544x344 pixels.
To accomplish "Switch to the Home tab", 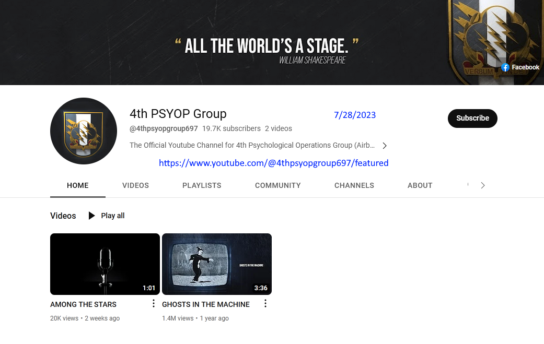I will click(x=78, y=185).
